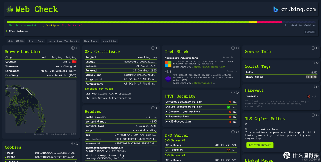
Task: Open info icon on Headers card
Action: point(153,108)
